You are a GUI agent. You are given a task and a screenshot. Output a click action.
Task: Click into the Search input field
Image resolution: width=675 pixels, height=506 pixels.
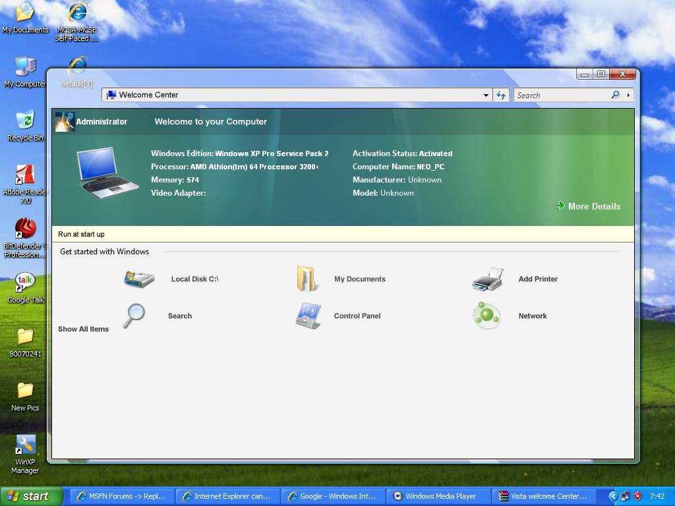tap(562, 95)
